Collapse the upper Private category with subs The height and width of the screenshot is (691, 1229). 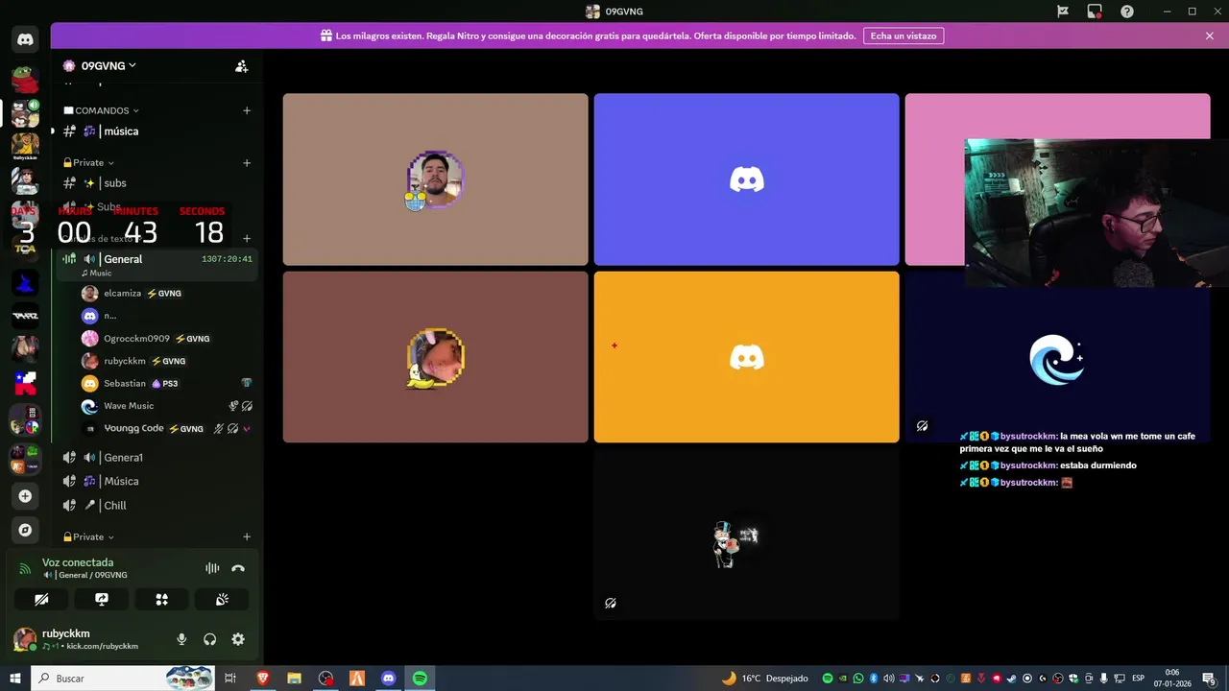[x=88, y=162]
